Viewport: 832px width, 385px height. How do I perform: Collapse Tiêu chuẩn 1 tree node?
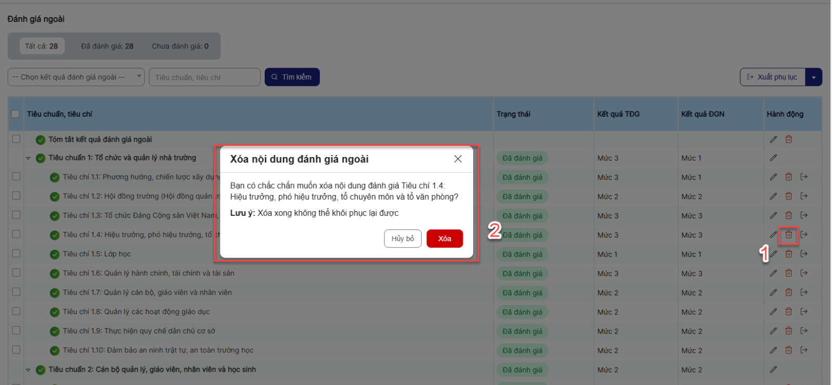28,158
